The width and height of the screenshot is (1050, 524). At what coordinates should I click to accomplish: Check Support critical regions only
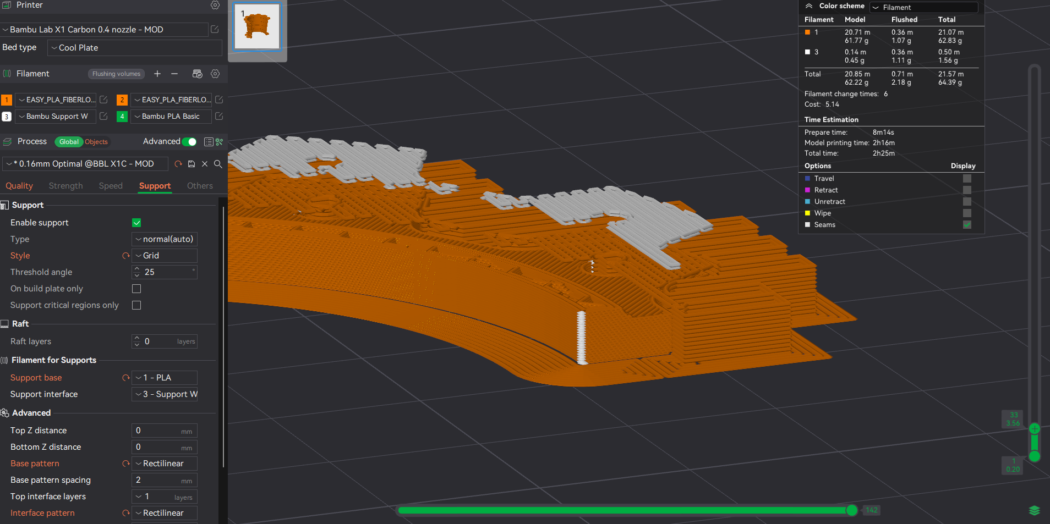coord(136,305)
